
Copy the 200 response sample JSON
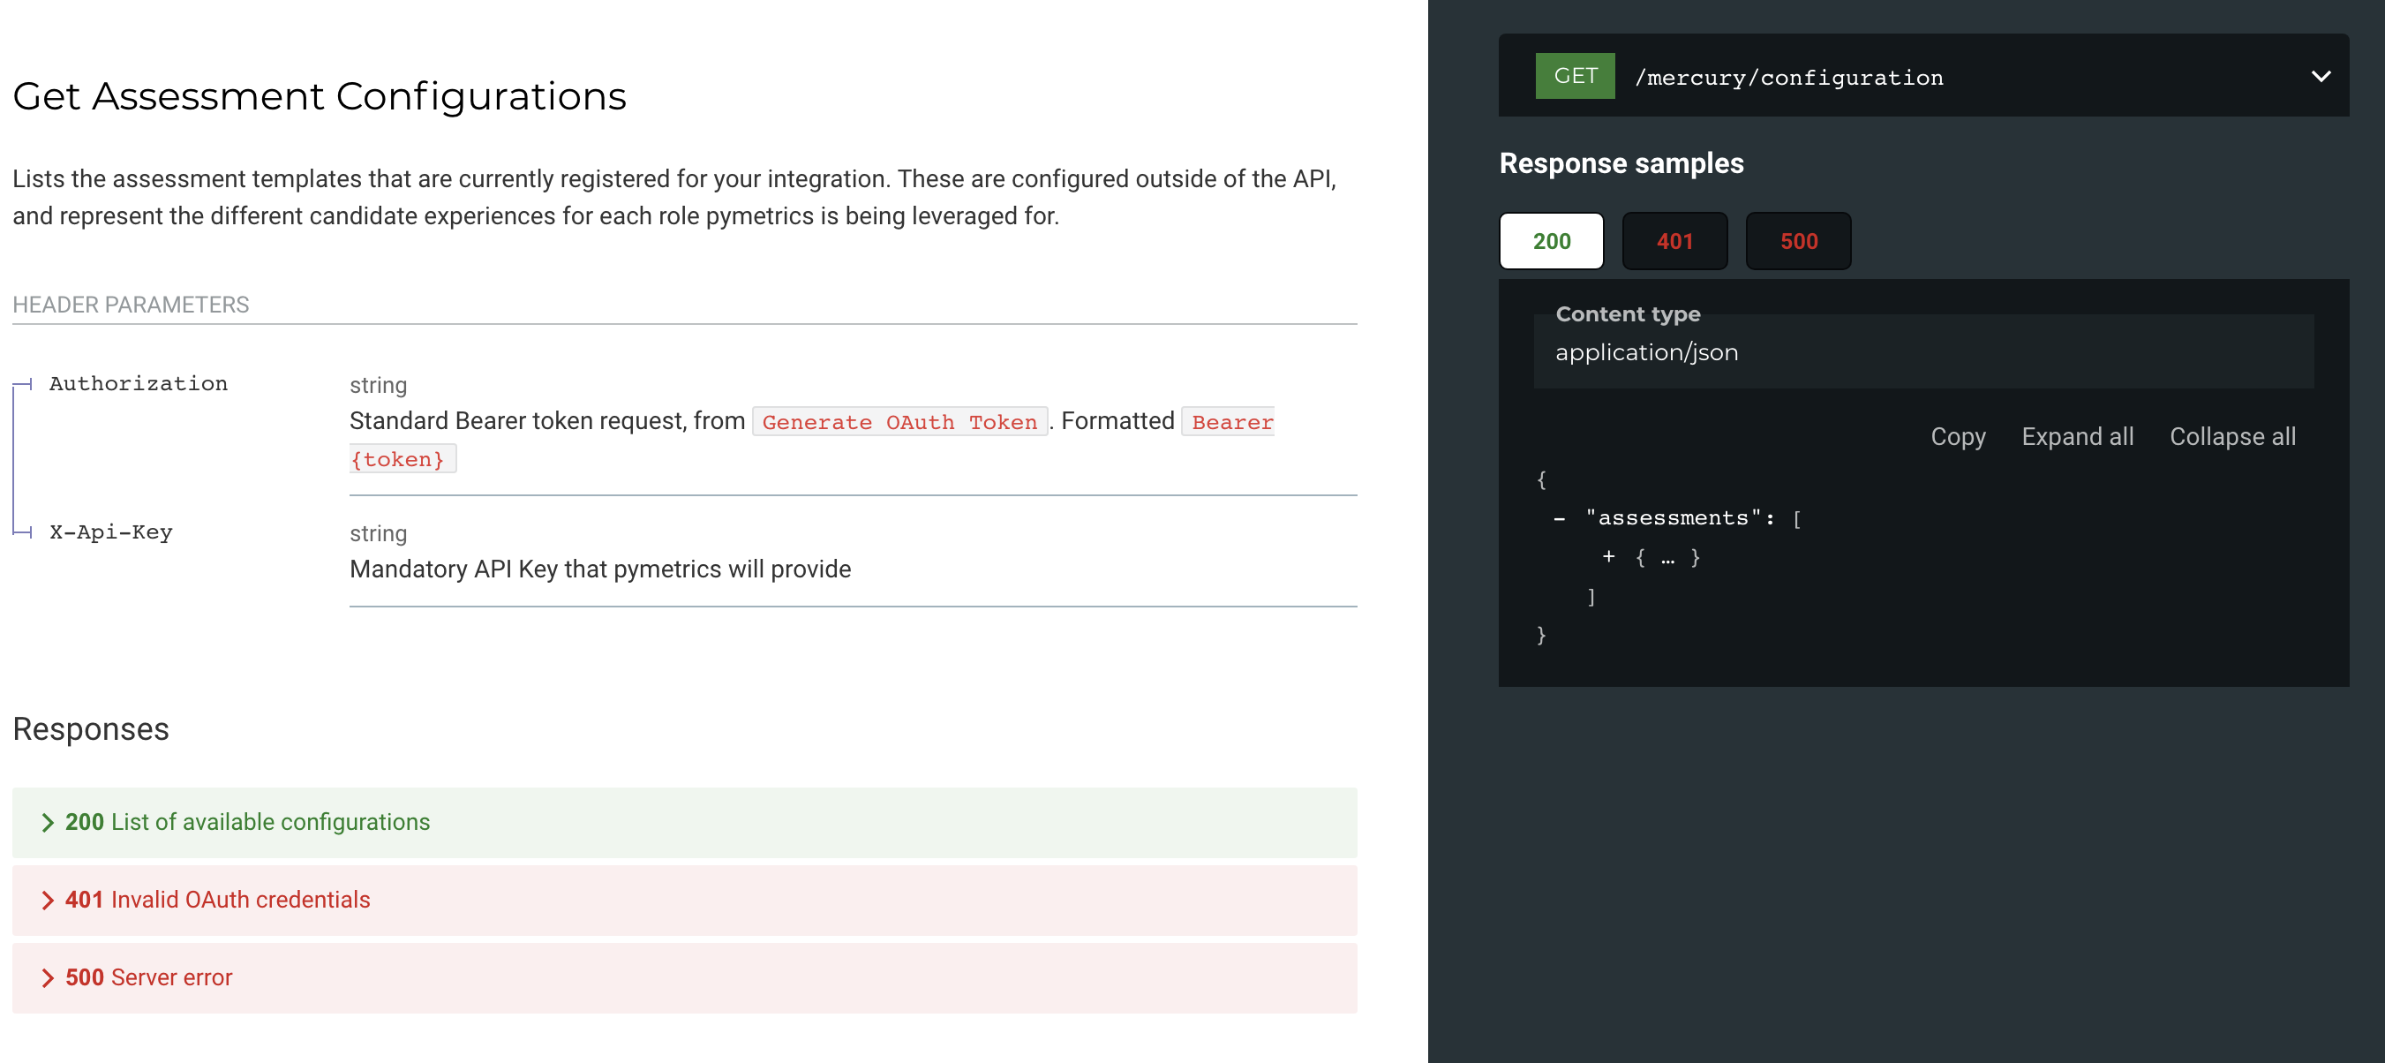(x=1957, y=436)
